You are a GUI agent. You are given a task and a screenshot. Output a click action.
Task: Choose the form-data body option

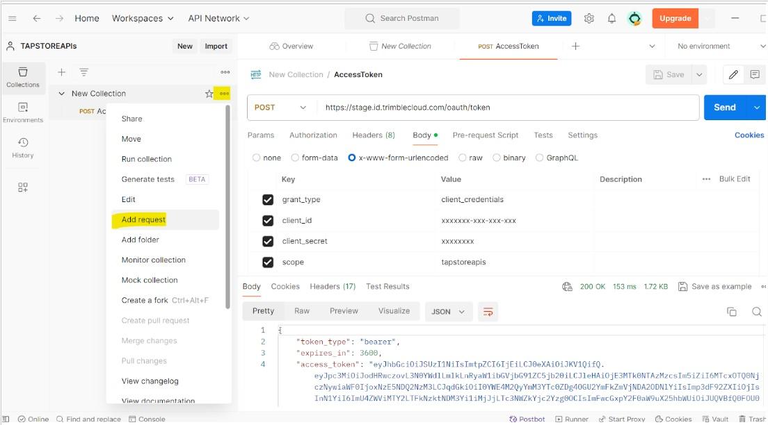click(295, 158)
